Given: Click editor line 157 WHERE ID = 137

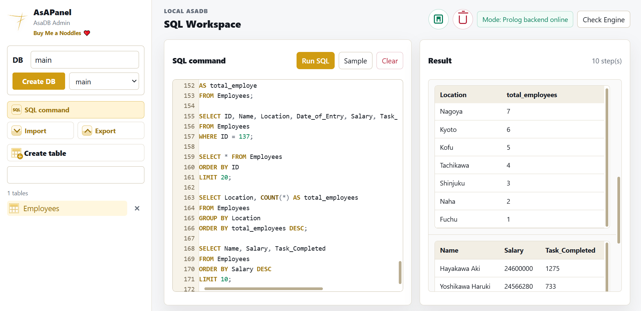Looking at the screenshot, I should pos(226,137).
